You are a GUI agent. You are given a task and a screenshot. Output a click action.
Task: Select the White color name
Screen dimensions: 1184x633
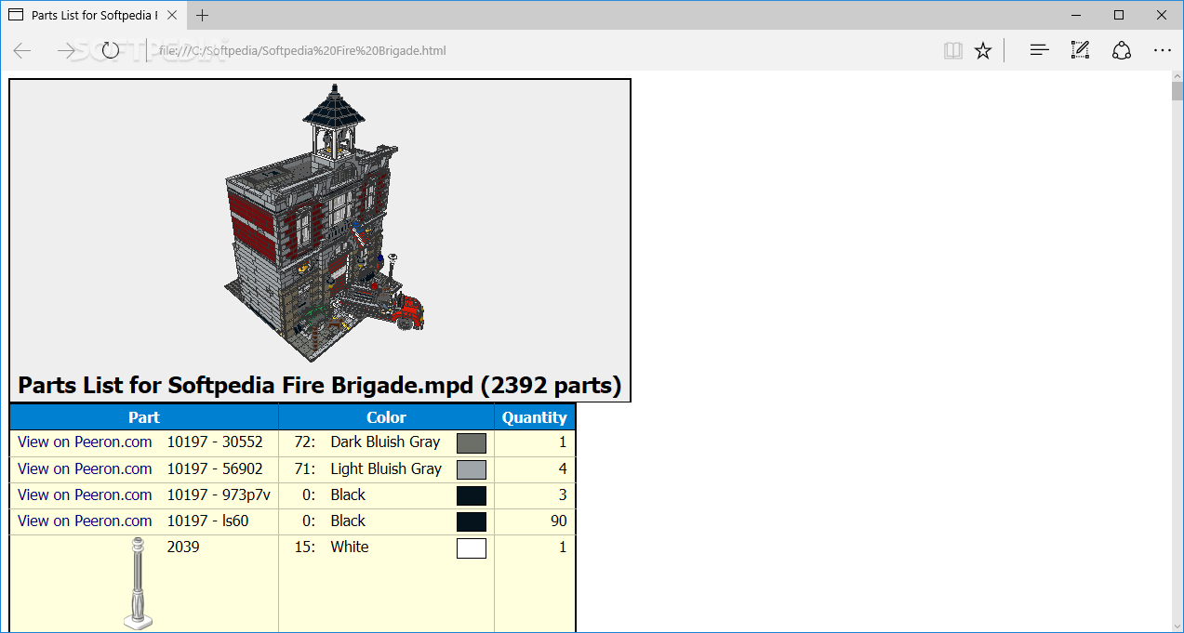click(x=350, y=547)
